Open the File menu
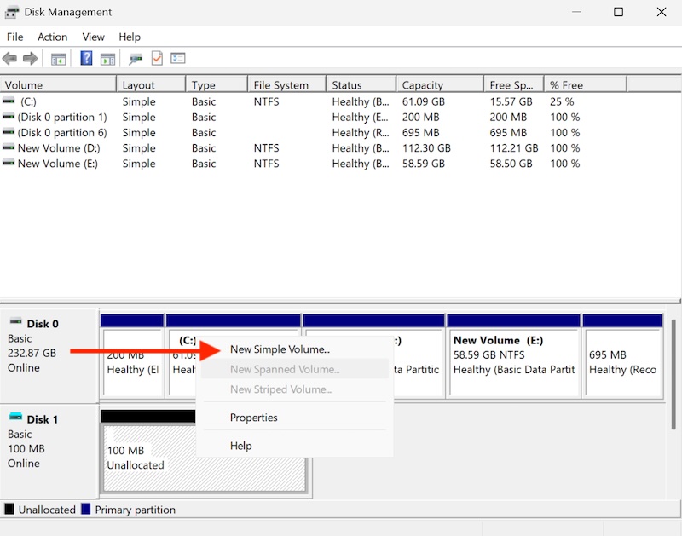Image resolution: width=682 pixels, height=536 pixels. click(x=15, y=37)
